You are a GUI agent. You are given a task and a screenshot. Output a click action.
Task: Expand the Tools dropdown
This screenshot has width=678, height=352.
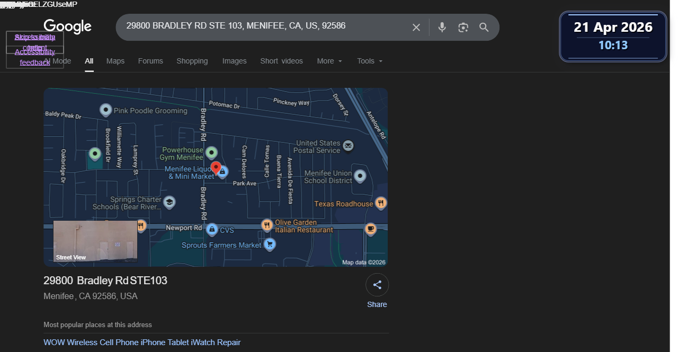(x=370, y=61)
